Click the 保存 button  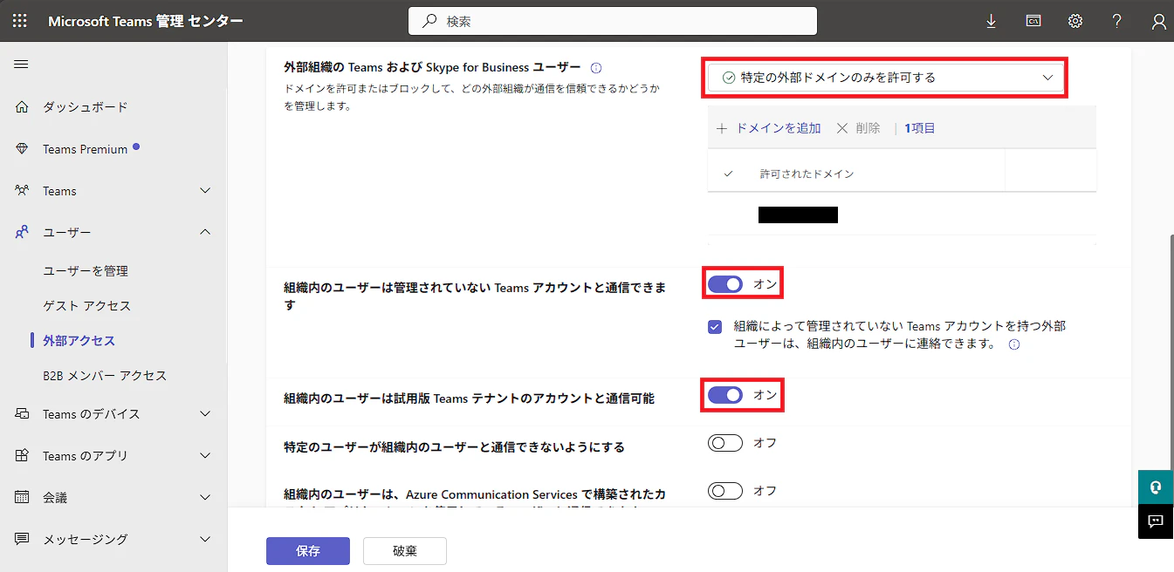[308, 551]
